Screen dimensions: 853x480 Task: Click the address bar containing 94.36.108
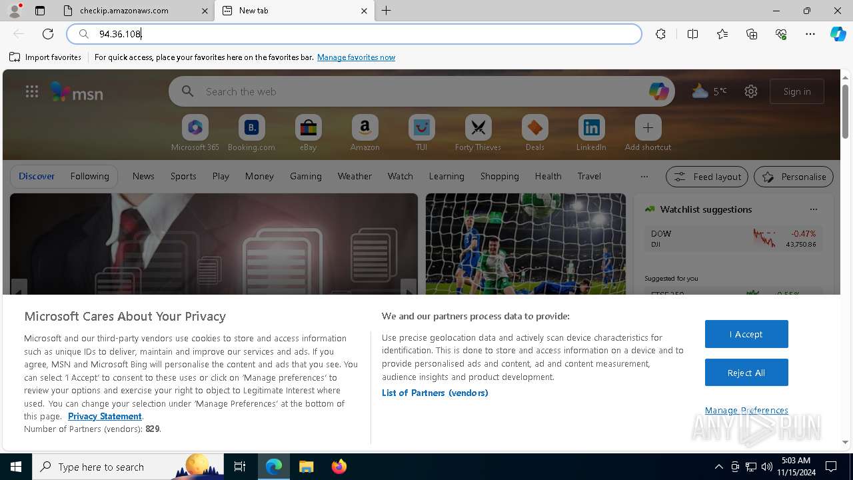354,34
